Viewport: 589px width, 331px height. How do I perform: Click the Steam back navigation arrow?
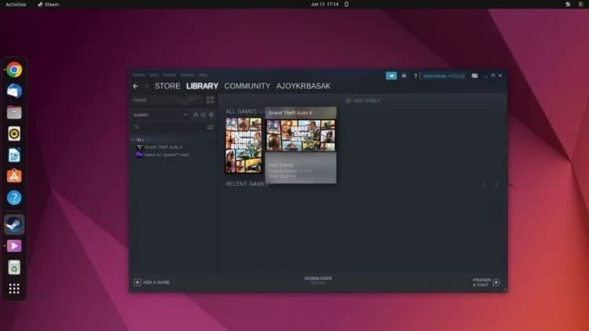(136, 86)
